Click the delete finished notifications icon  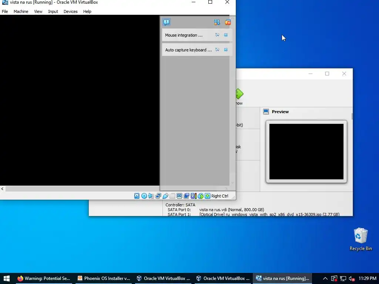[228, 22]
